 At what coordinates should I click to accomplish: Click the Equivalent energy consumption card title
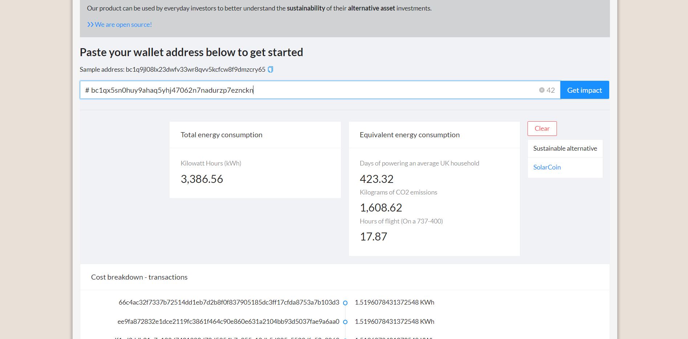tap(410, 135)
